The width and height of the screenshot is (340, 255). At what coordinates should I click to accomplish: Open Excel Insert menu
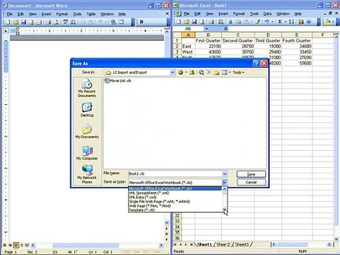[223, 13]
